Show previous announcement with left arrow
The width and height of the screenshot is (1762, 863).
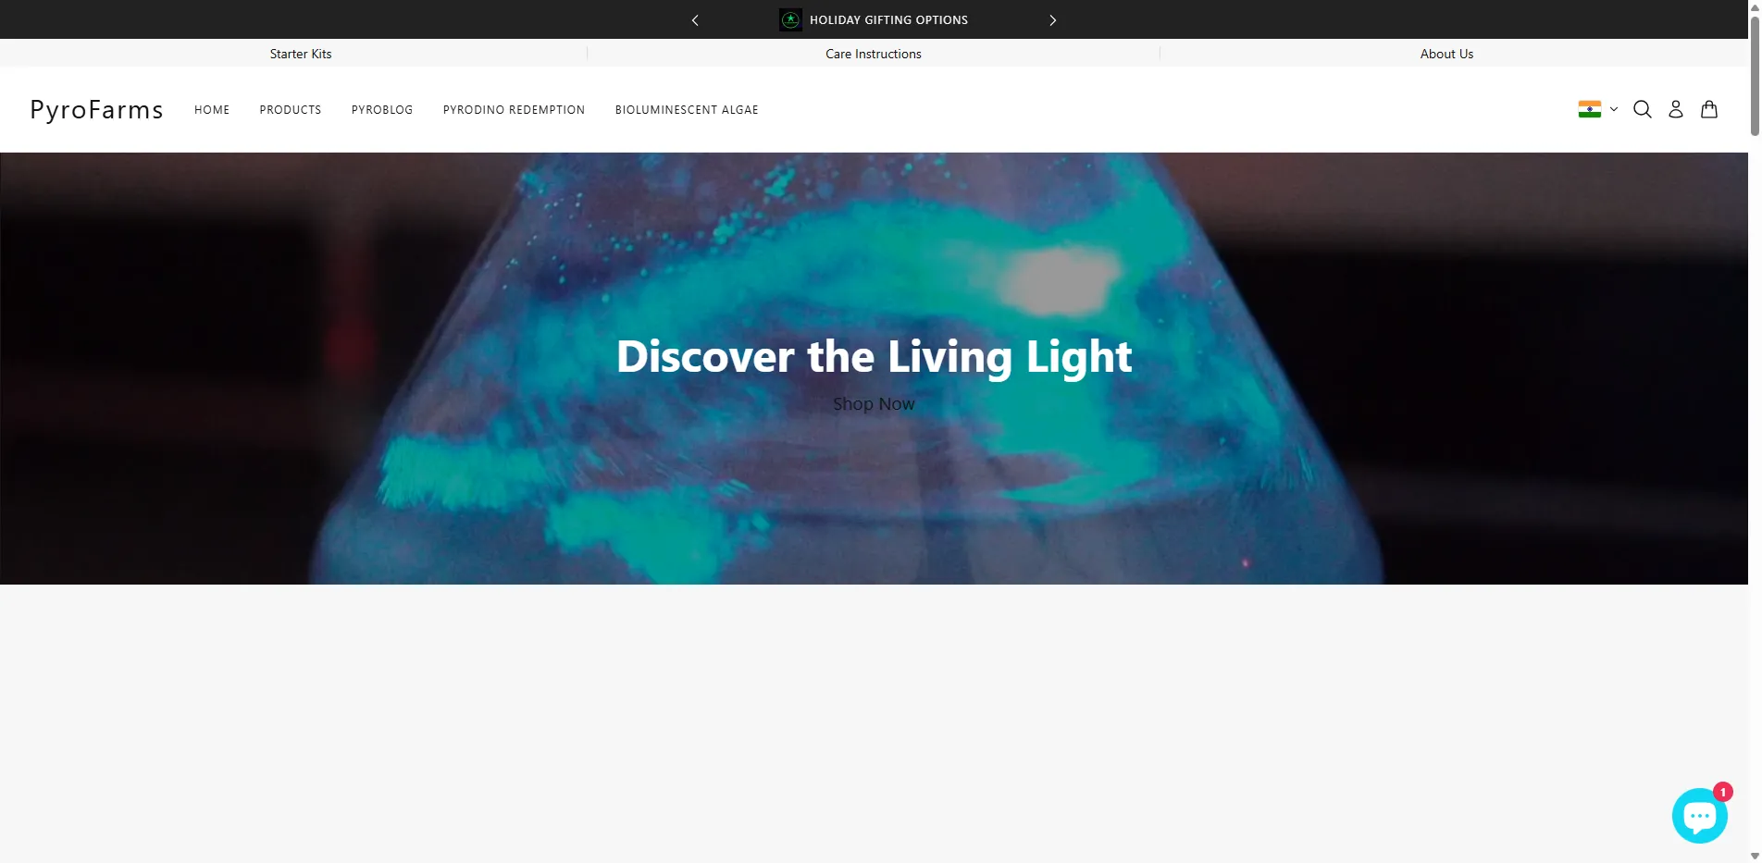695,19
